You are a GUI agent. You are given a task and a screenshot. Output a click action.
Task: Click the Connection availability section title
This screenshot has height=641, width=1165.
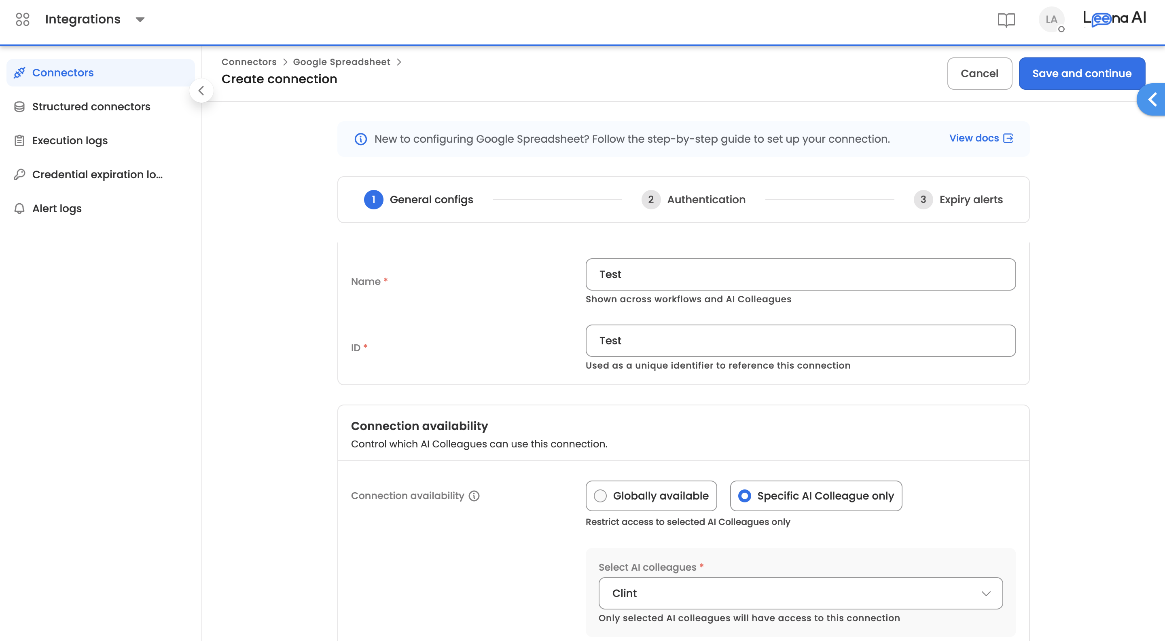point(419,426)
